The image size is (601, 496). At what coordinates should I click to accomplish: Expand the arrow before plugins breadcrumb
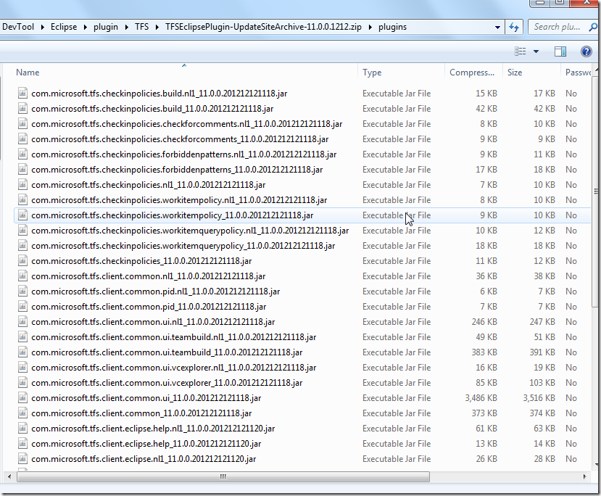(x=370, y=28)
